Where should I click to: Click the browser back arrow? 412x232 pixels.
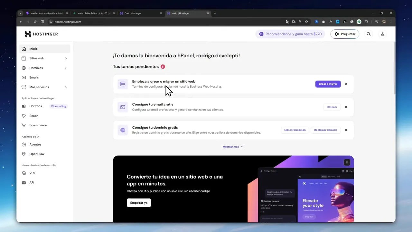click(21, 22)
